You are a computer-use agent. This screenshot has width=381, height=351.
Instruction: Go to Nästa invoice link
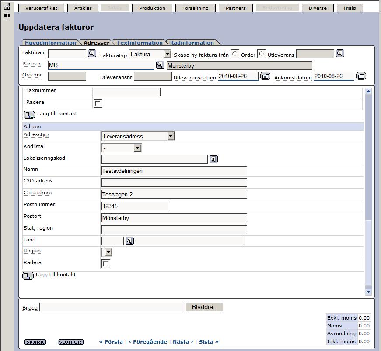(183, 342)
